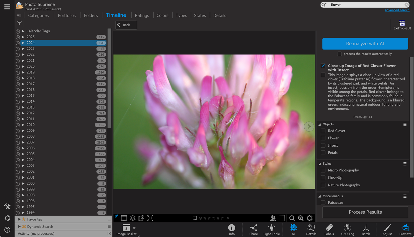Expand the Calendar Tags node
This screenshot has width=414, height=237.
[x=23, y=31]
